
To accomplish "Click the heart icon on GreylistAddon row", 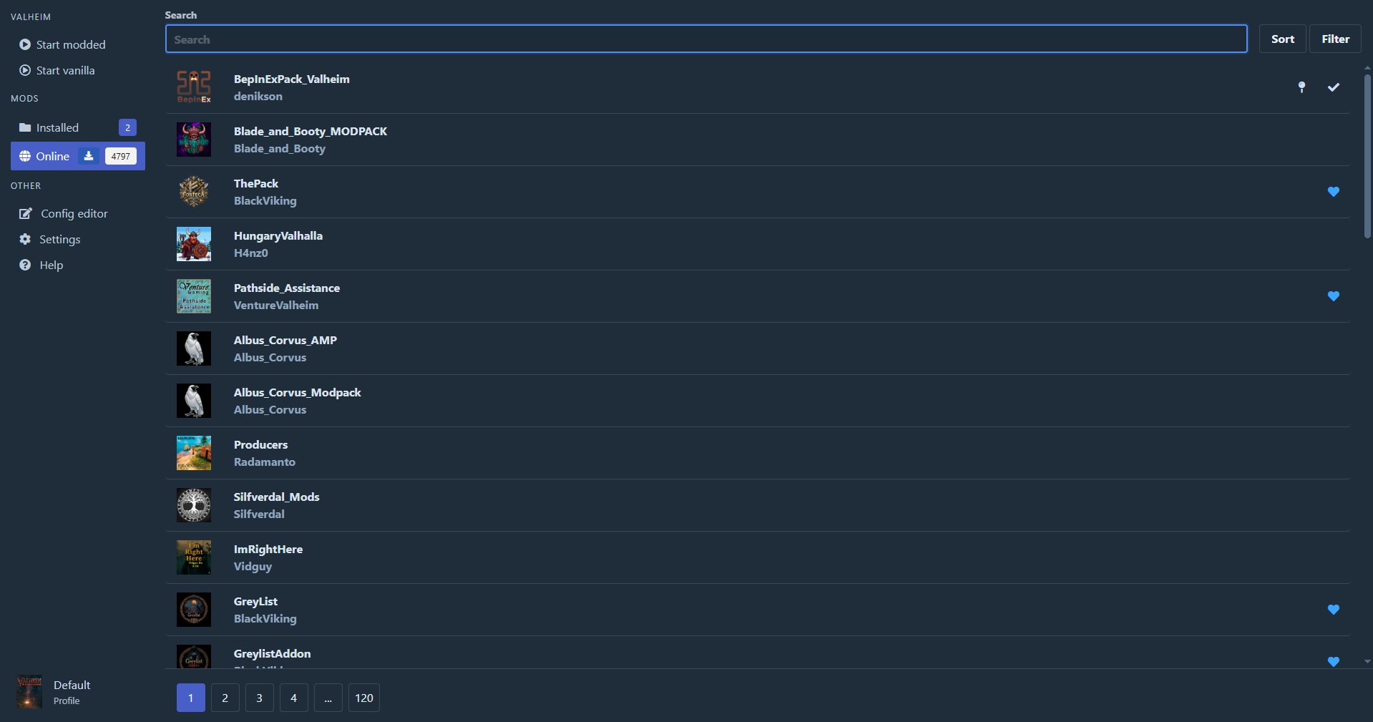I will coord(1334,662).
